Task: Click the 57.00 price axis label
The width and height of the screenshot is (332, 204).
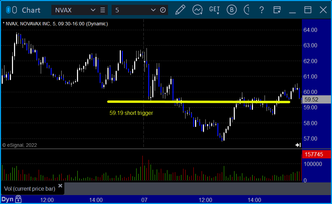Action: click(310, 139)
